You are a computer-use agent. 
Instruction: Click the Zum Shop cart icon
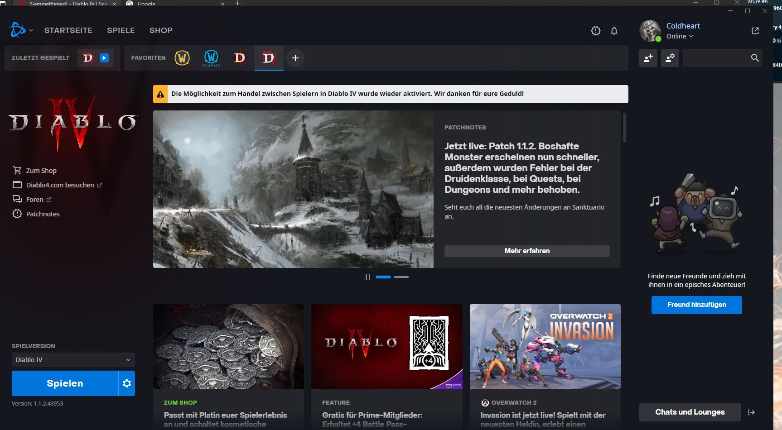click(x=17, y=171)
